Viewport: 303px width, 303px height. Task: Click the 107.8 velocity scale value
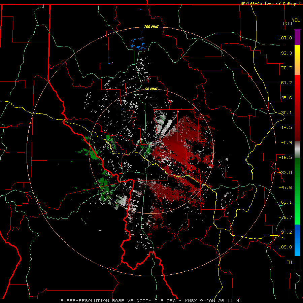click(x=285, y=38)
